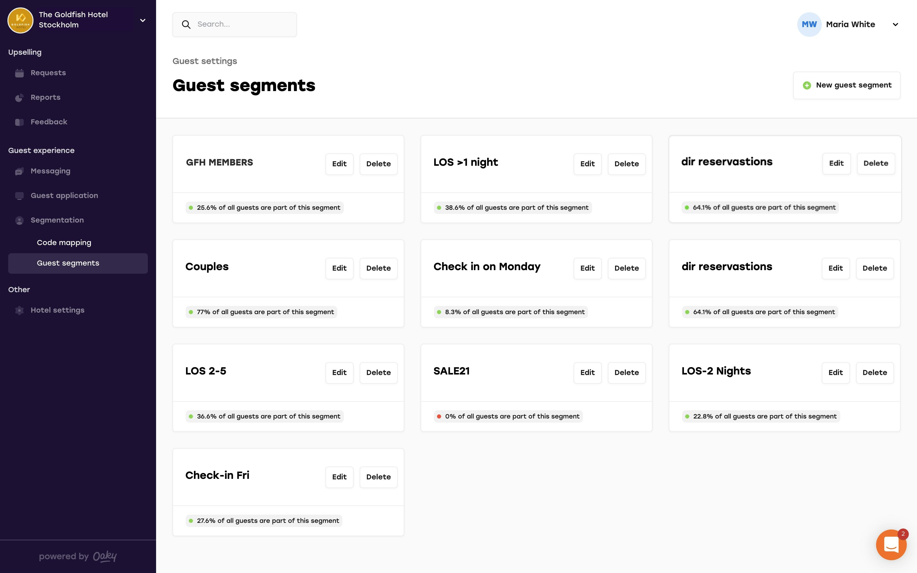Expand the hotel selector chevron
Viewport: 917px width, 573px height.
[143, 20]
